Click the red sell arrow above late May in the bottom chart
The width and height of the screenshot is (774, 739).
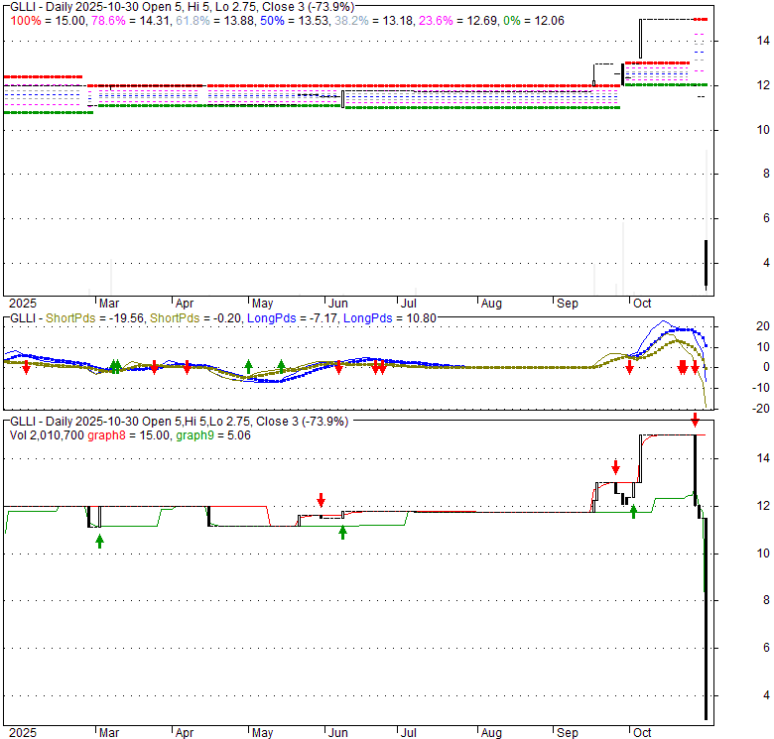pos(321,500)
